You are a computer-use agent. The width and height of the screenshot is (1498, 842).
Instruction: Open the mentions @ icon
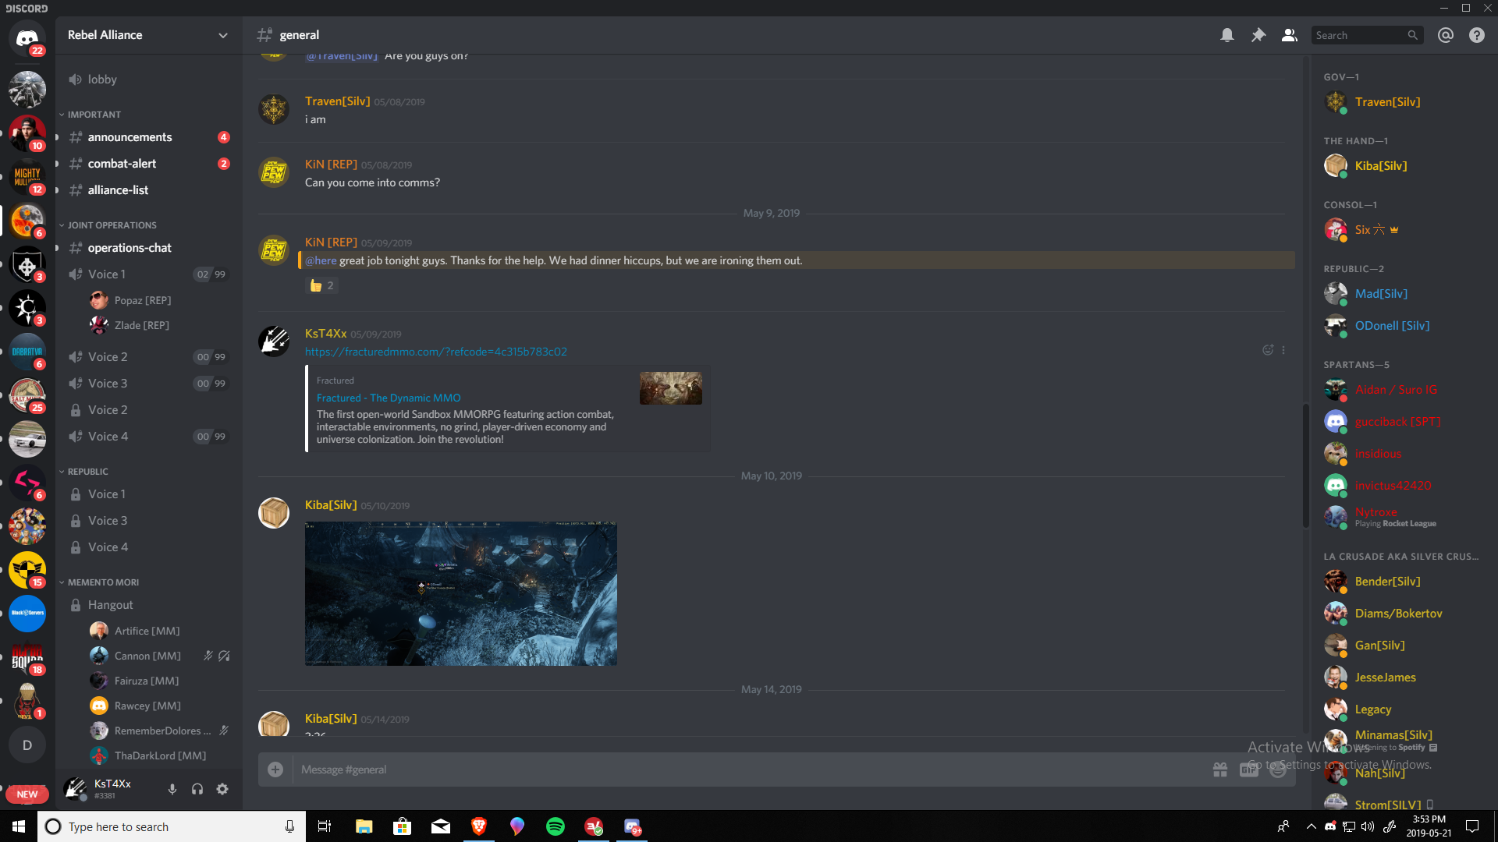click(1445, 35)
